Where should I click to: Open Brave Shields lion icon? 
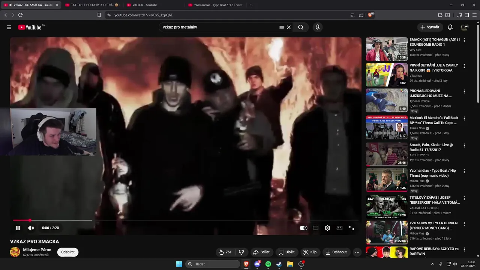(x=370, y=15)
